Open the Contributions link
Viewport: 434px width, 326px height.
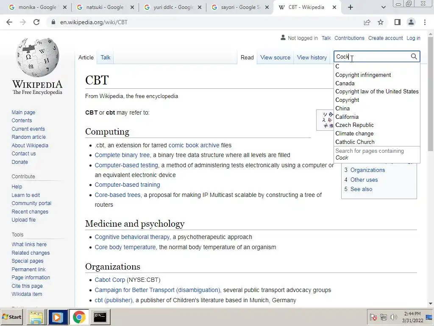tap(349, 38)
